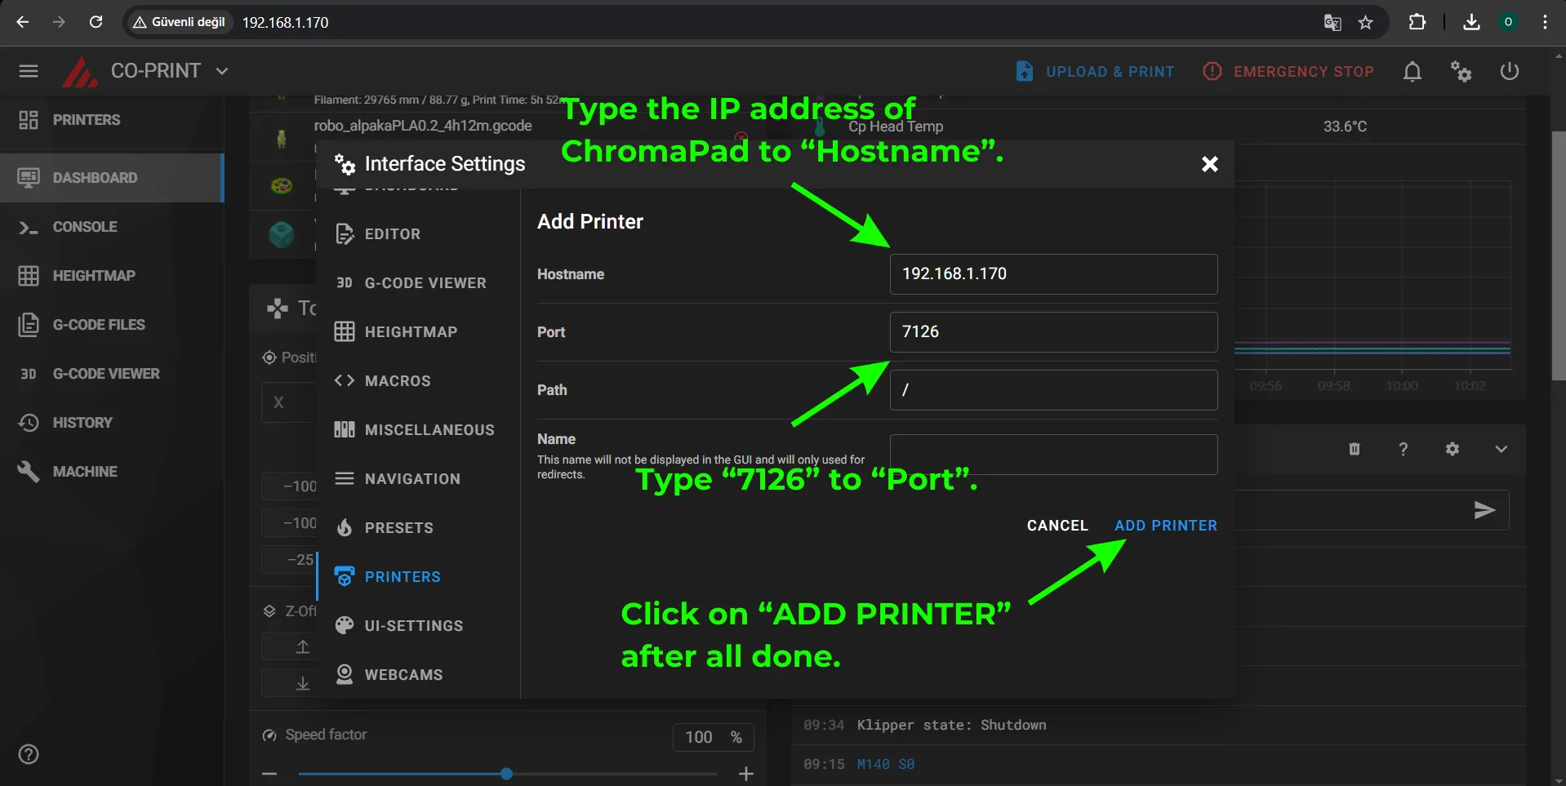
Task: Click the Z-offset down arrow button
Action: tap(303, 683)
